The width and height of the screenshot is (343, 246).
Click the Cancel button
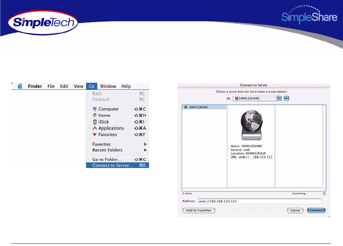(295, 210)
